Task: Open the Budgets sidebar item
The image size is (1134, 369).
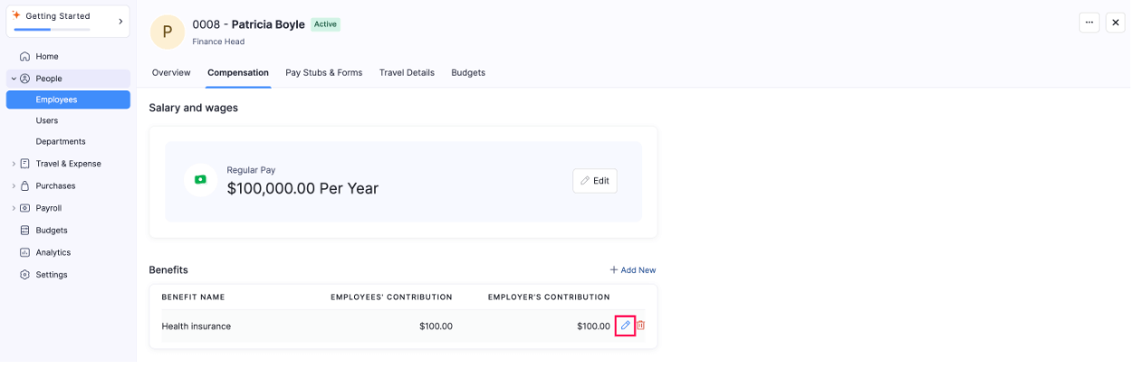Action: pos(52,230)
